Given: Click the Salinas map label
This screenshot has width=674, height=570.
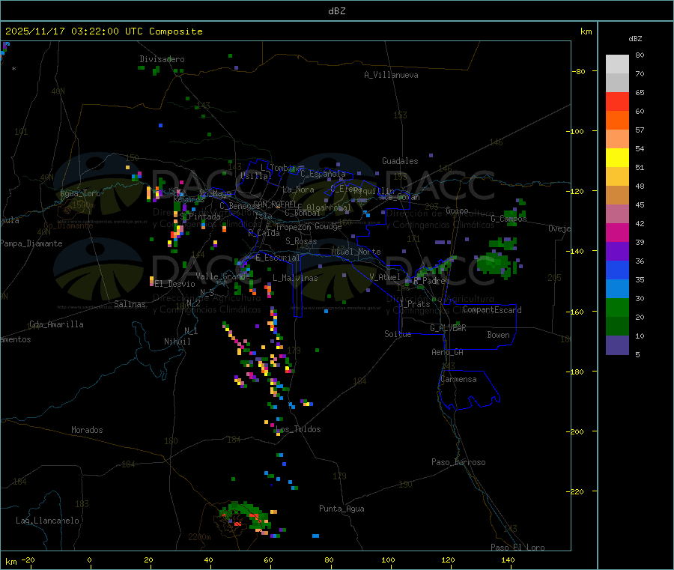Looking at the screenshot, I should [130, 304].
